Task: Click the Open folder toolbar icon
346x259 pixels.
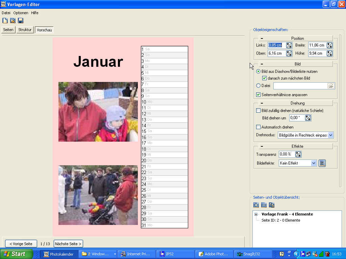Action: [13, 21]
